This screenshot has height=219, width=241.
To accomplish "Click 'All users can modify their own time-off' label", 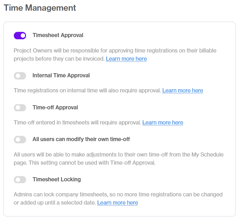I will (81, 139).
